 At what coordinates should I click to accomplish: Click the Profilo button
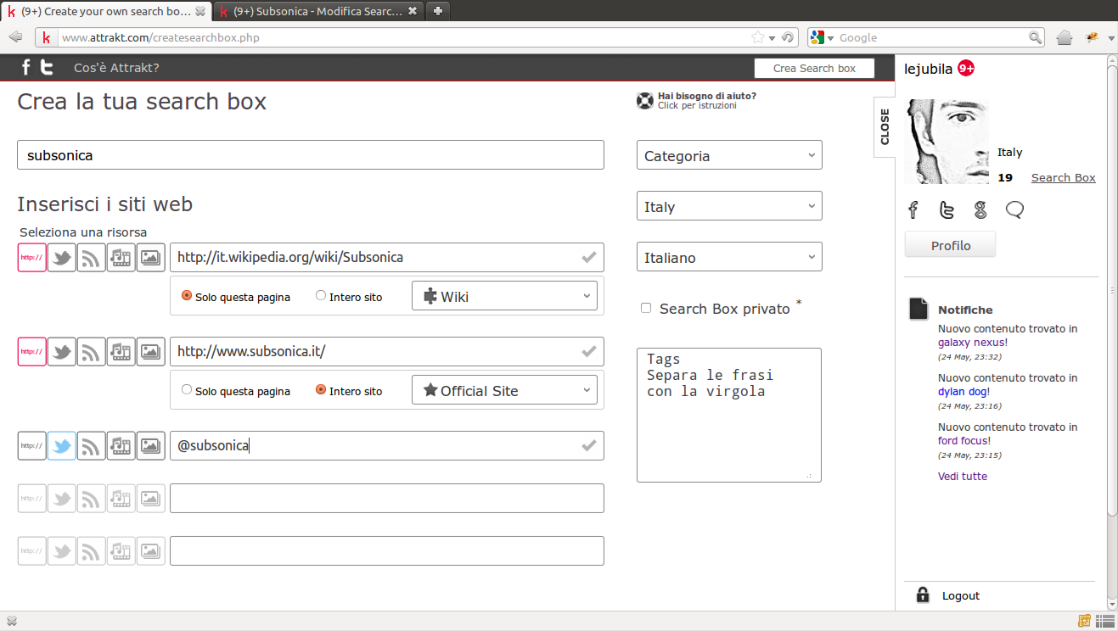pyautogui.click(x=950, y=245)
